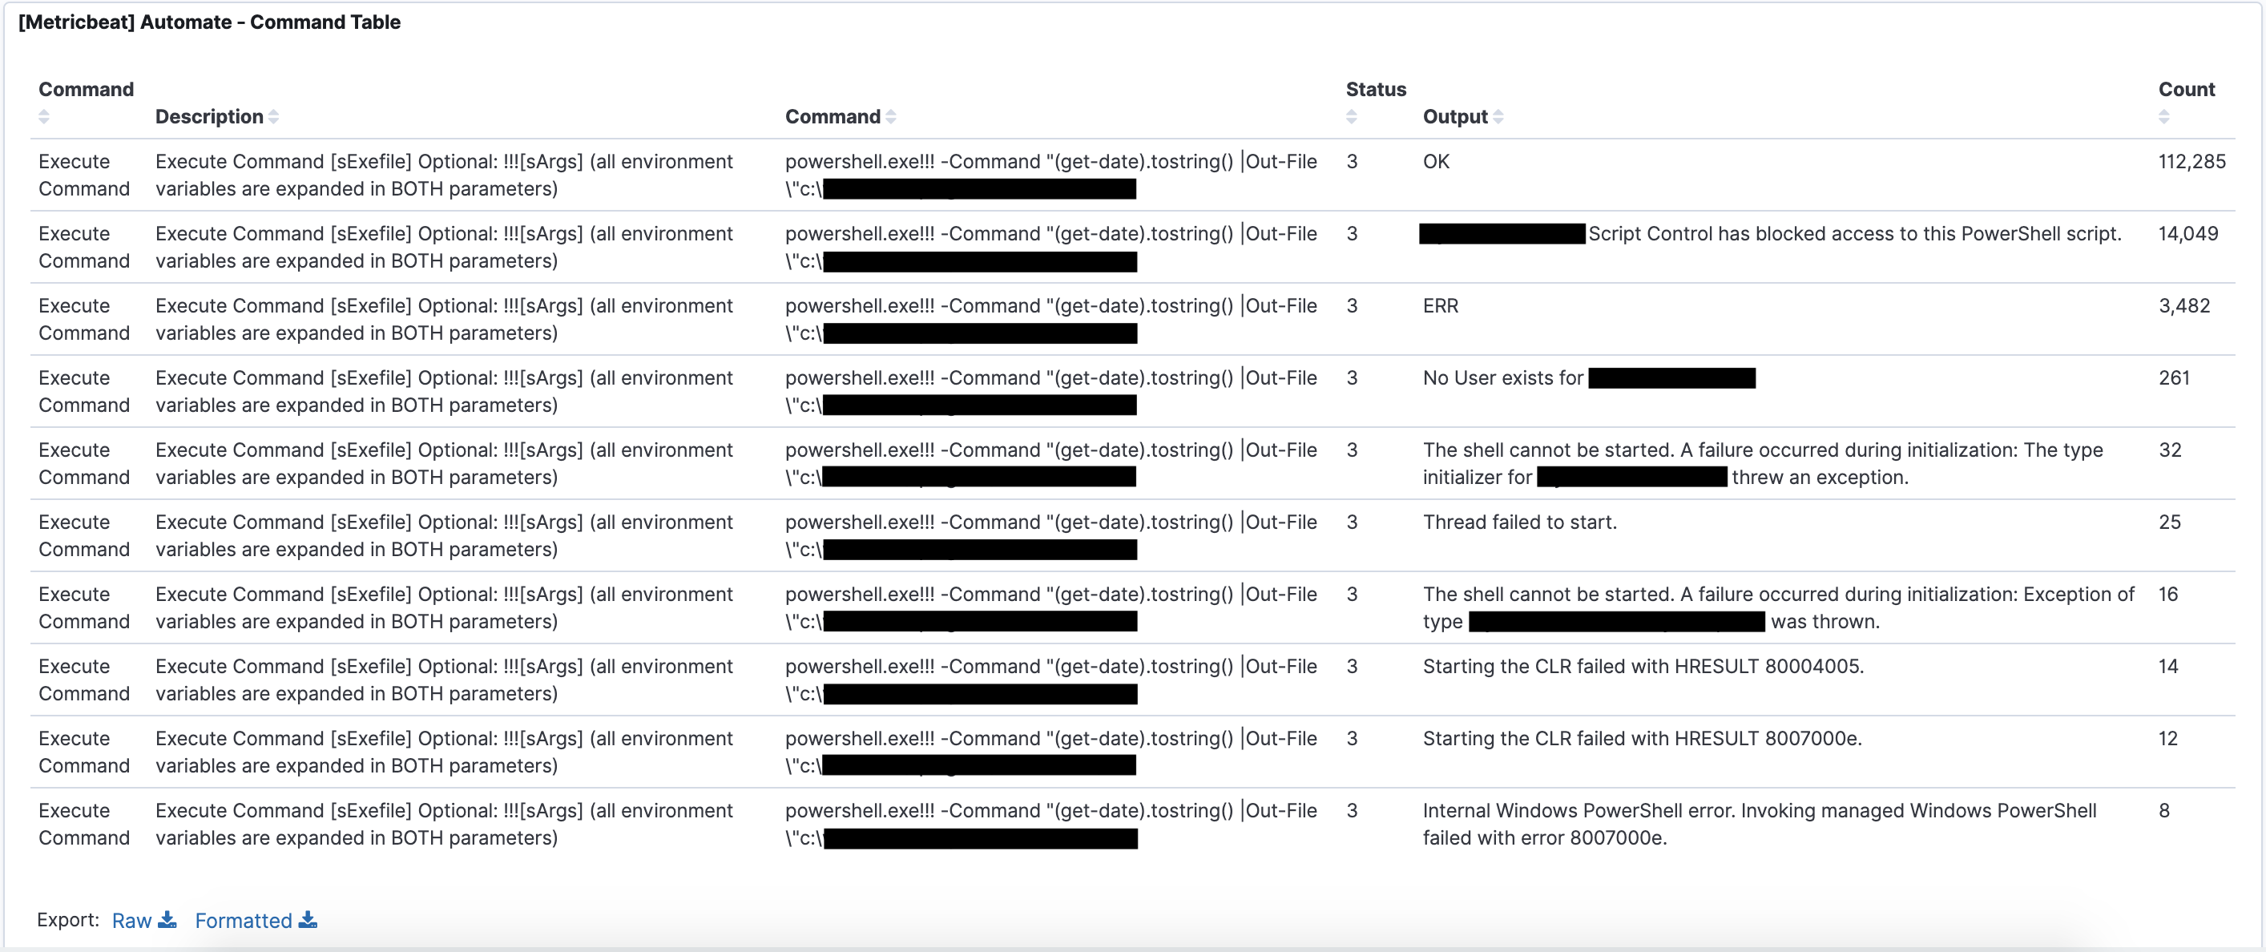The width and height of the screenshot is (2266, 952).
Task: Select the count cell showing 14,049
Action: point(2187,234)
